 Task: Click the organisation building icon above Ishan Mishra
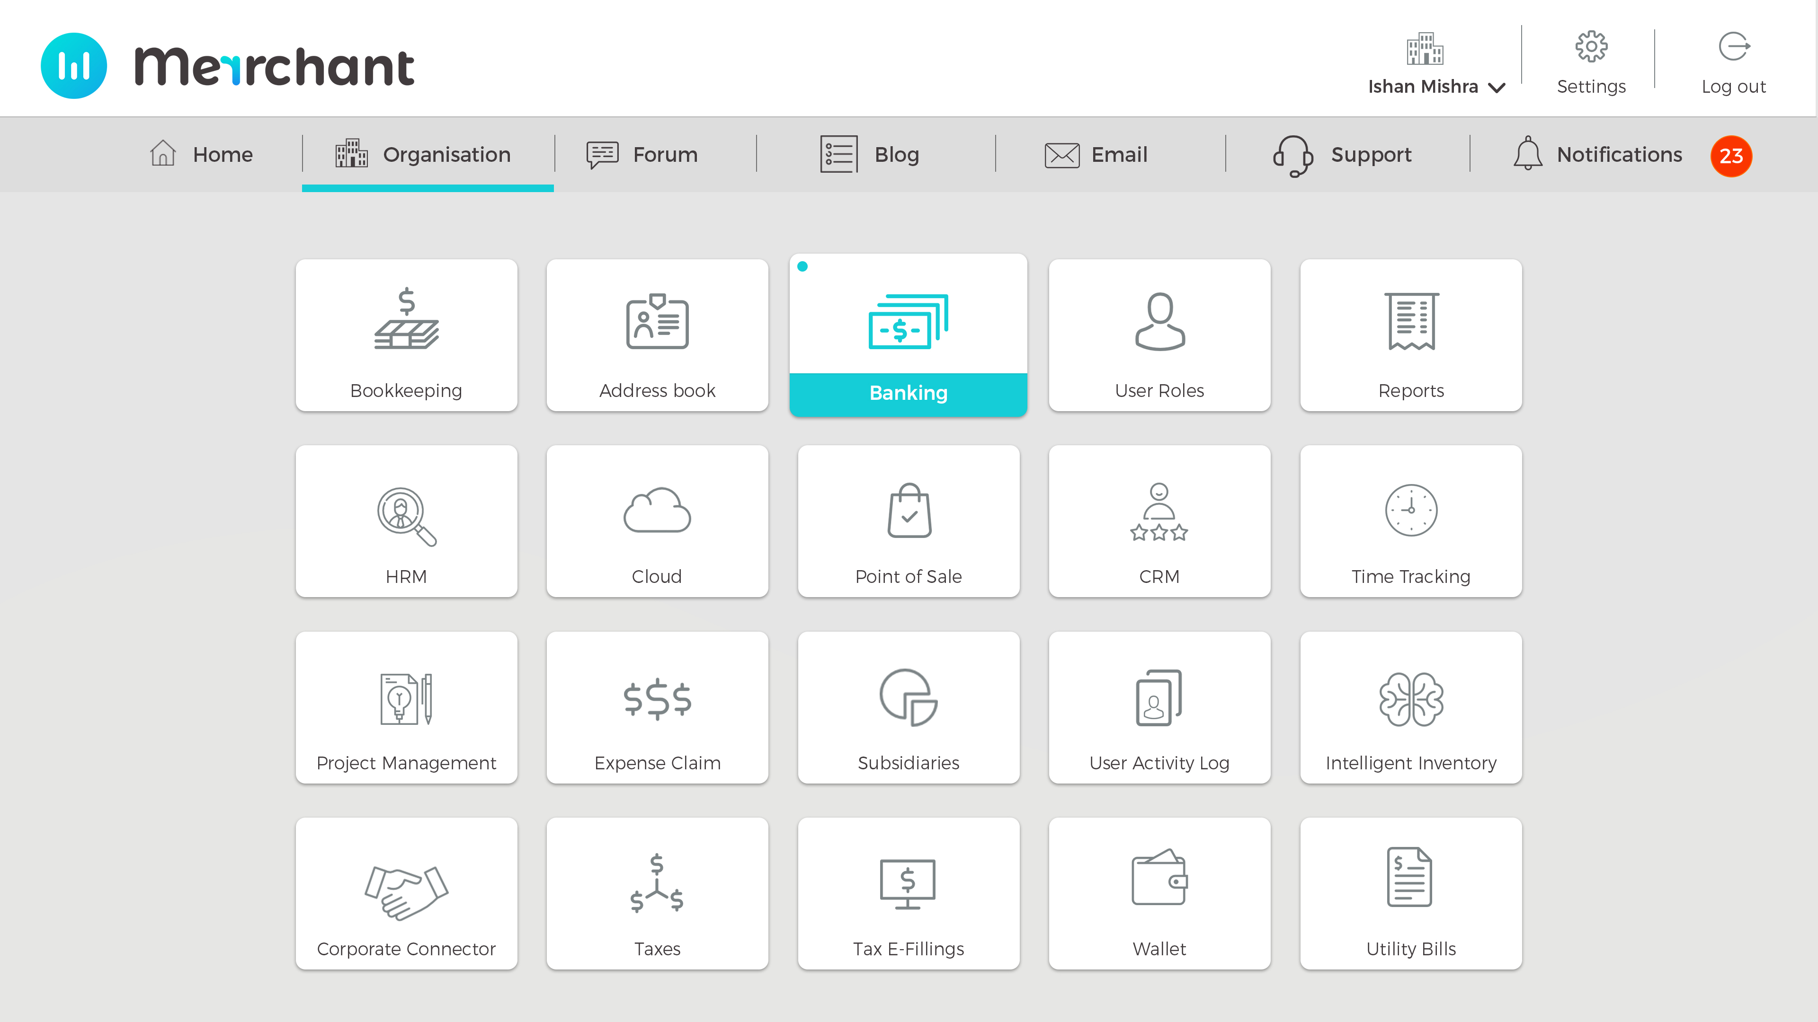[x=1425, y=48]
